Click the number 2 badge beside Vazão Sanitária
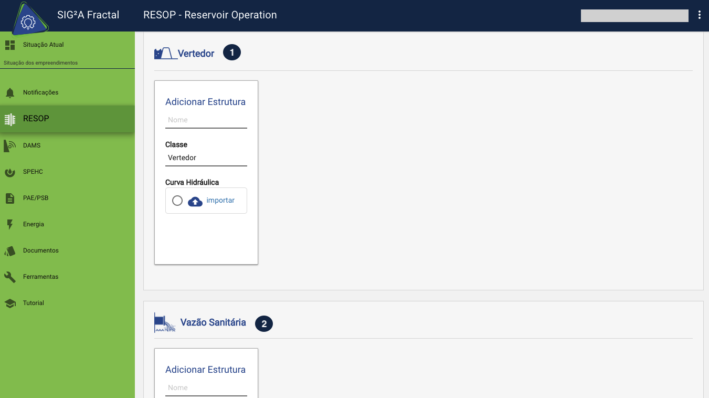Image resolution: width=709 pixels, height=398 pixels. point(264,324)
